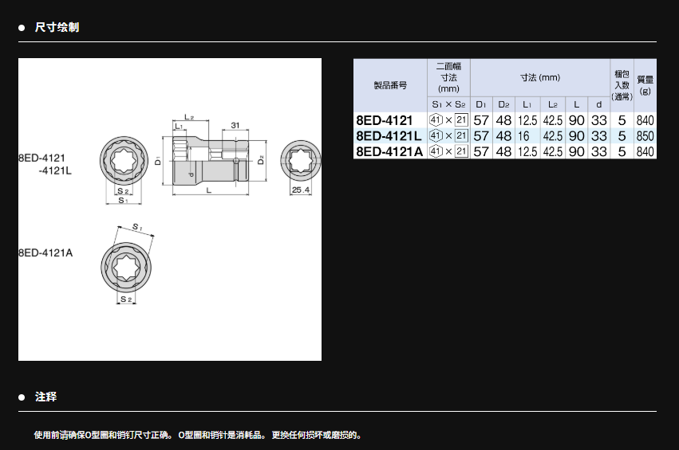Click product number 8ED-4121A in the table
The width and height of the screenshot is (679, 450).
click(389, 151)
